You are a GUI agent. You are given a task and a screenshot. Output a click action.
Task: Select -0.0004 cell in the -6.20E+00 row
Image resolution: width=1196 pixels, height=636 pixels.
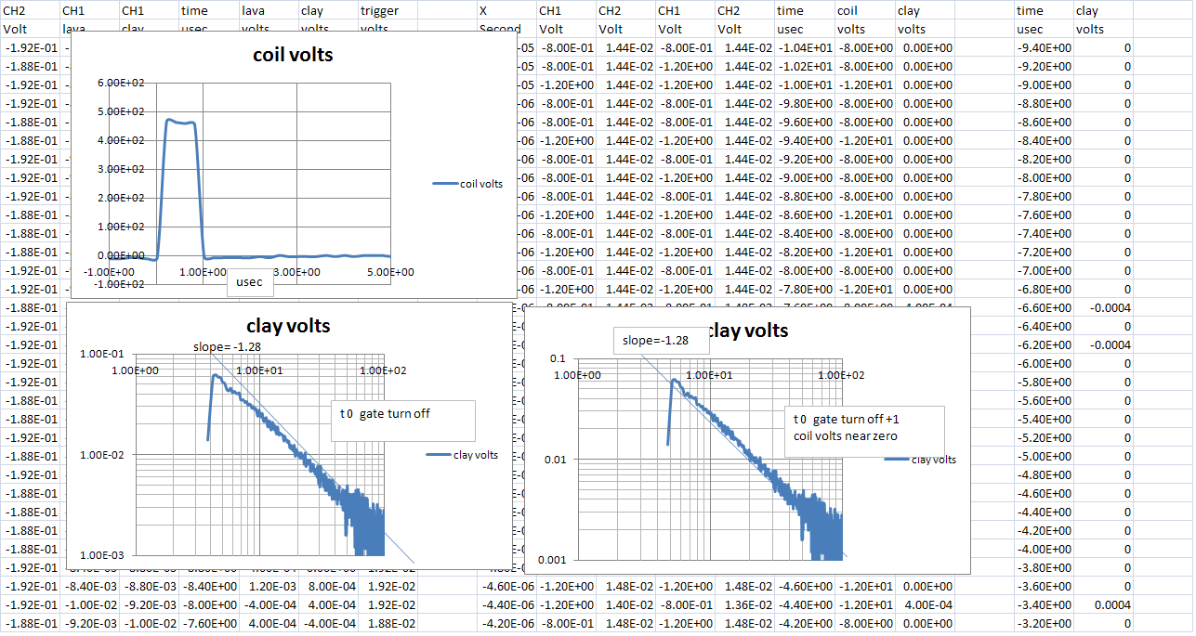[x=1104, y=344]
